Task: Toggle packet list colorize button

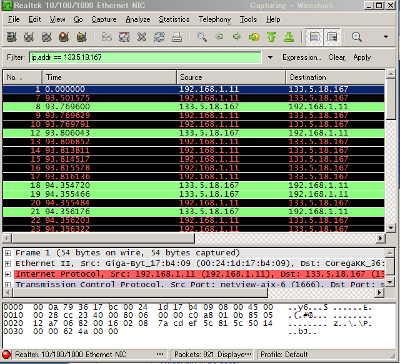Action: pos(314,37)
